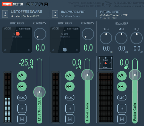The width and height of the screenshot is (144, 126).
Task: Toggle bus A on the LISTOFFREEWARE strip
Action: click(x=22, y=76)
